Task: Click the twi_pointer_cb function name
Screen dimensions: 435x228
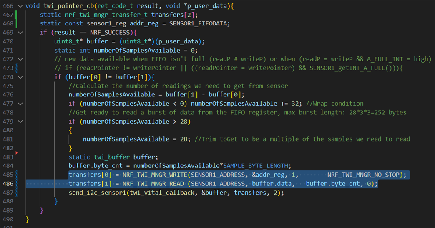Action: tap(68, 6)
